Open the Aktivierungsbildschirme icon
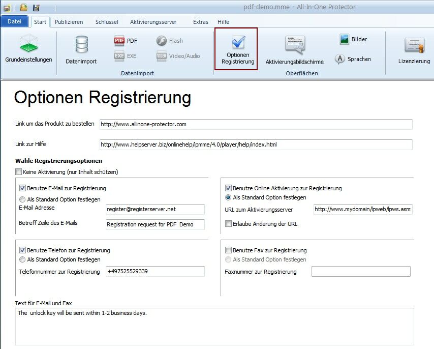Viewport: 434px width, 349px height. tap(294, 45)
